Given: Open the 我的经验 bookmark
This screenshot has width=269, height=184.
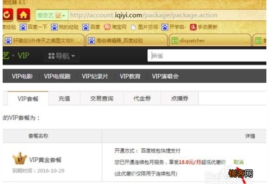Looking at the screenshot, I should click(x=65, y=27).
